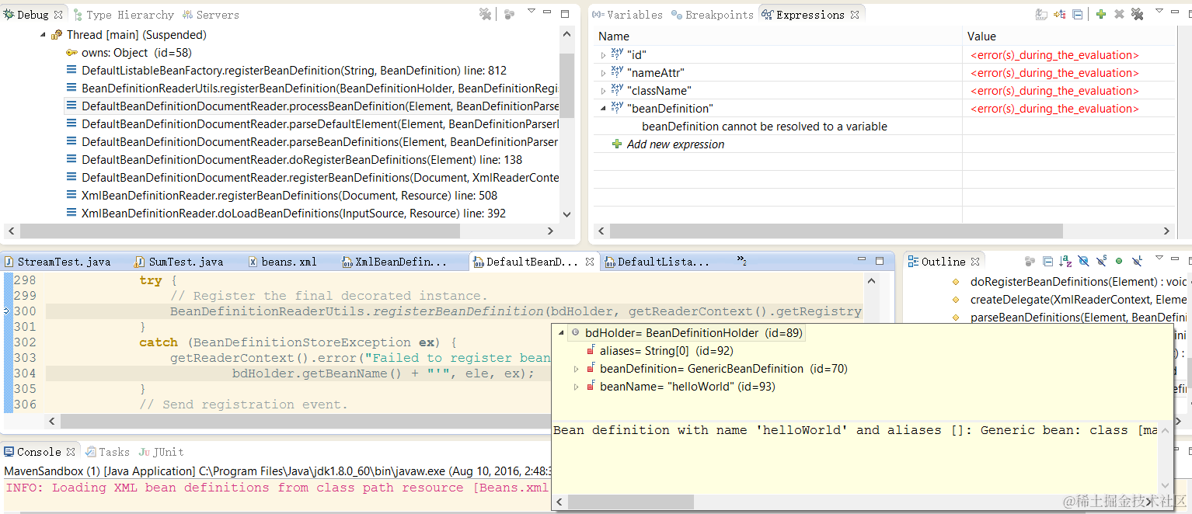Image resolution: width=1192 pixels, height=514 pixels.
Task: Click Focus on Active Task icon in Outline
Action: 1030,262
